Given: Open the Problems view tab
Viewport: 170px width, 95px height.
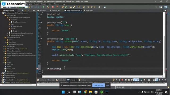Looking at the screenshot, I should pyautogui.click(x=41, y=80).
